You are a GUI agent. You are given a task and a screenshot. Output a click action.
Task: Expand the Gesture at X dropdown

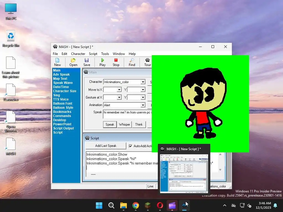click(119, 97)
